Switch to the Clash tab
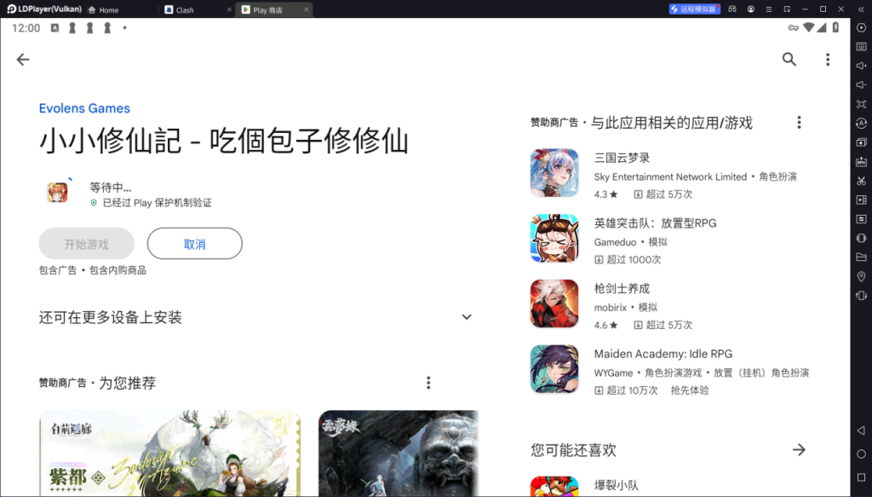Image resolution: width=872 pixels, height=497 pixels. pos(180,9)
